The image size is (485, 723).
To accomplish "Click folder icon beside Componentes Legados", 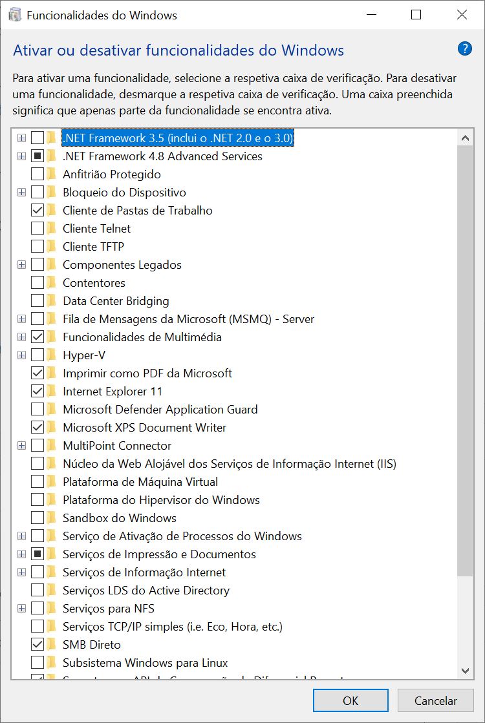I will [x=50, y=265].
